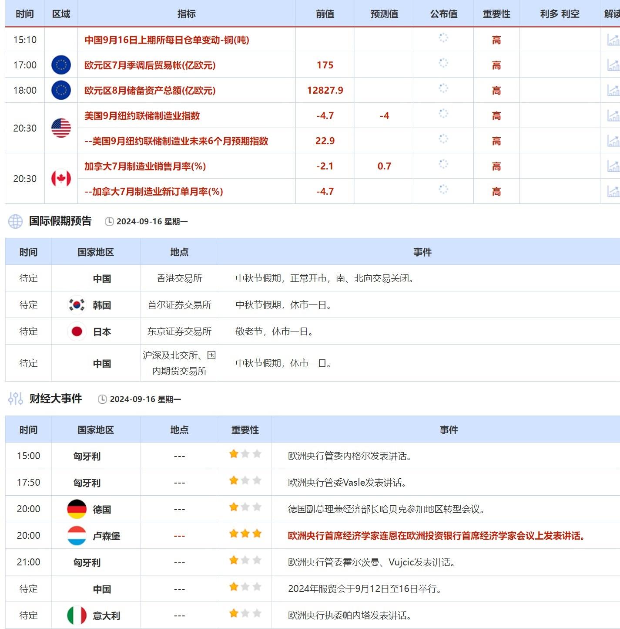
Task: Open chart icon for Eurozone trade balance row
Action: click(613, 65)
